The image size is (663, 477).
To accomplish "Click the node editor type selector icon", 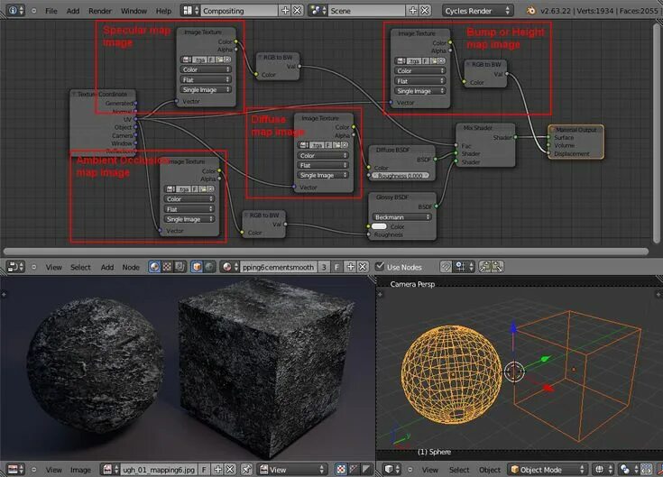I will pyautogui.click(x=14, y=267).
